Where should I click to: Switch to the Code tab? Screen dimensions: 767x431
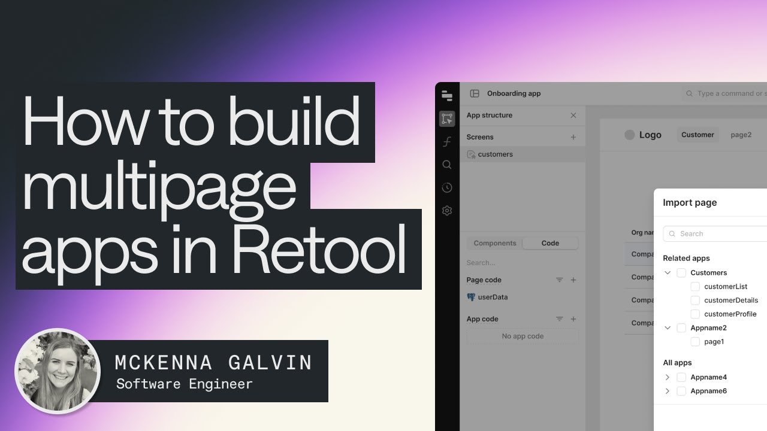pyautogui.click(x=550, y=243)
